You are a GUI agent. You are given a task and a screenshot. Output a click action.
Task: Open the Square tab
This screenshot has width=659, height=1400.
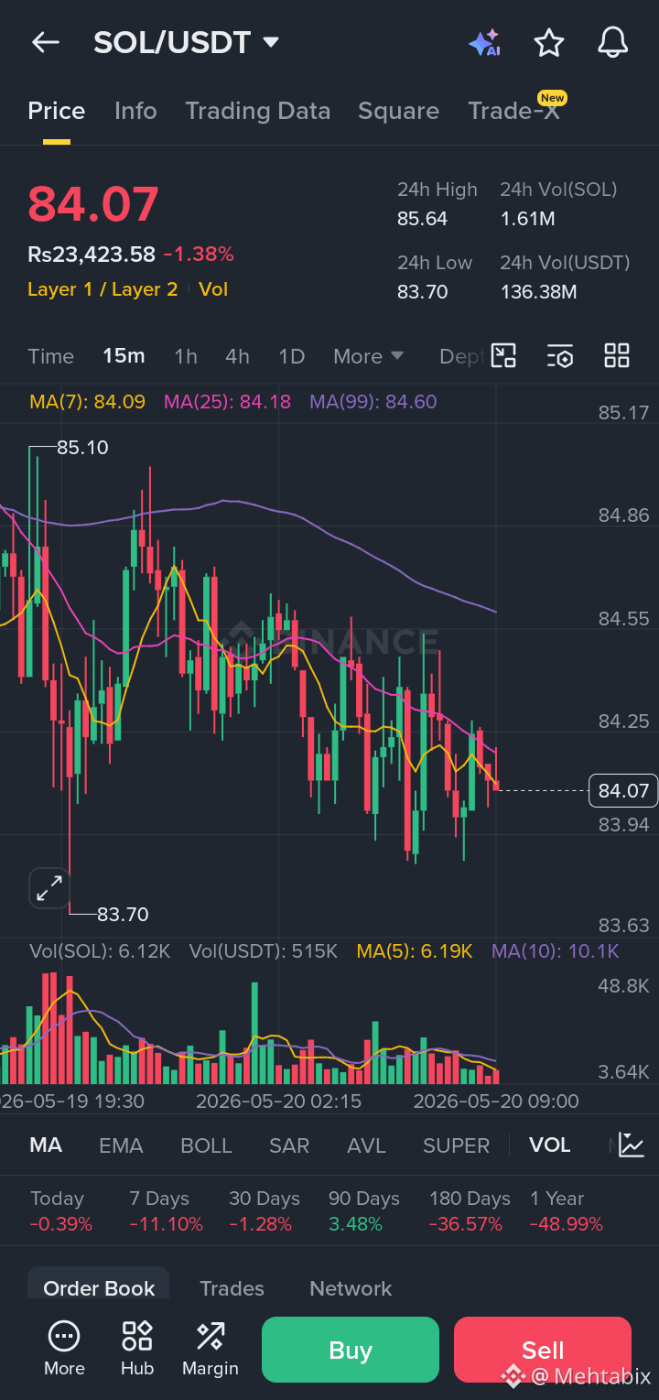[398, 111]
